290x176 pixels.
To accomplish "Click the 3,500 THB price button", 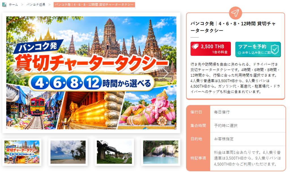I will [x=211, y=49].
